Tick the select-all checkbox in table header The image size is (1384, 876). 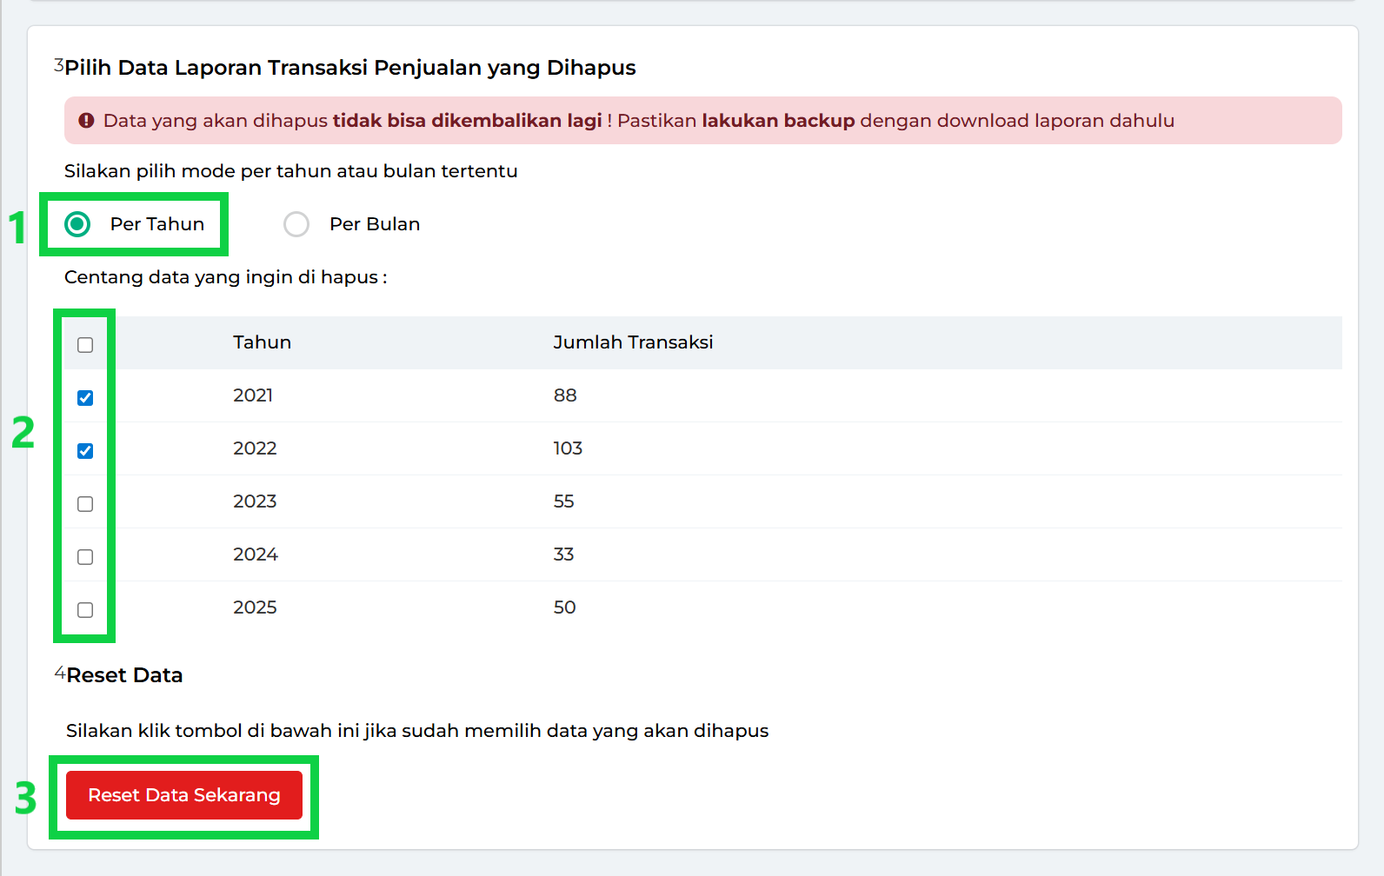(85, 345)
